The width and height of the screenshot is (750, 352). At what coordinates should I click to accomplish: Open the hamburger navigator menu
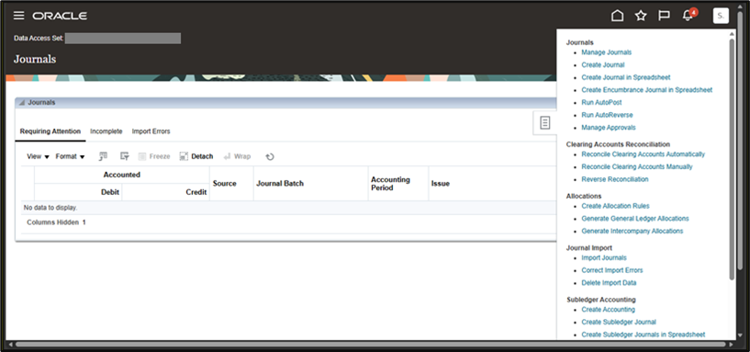(x=18, y=16)
